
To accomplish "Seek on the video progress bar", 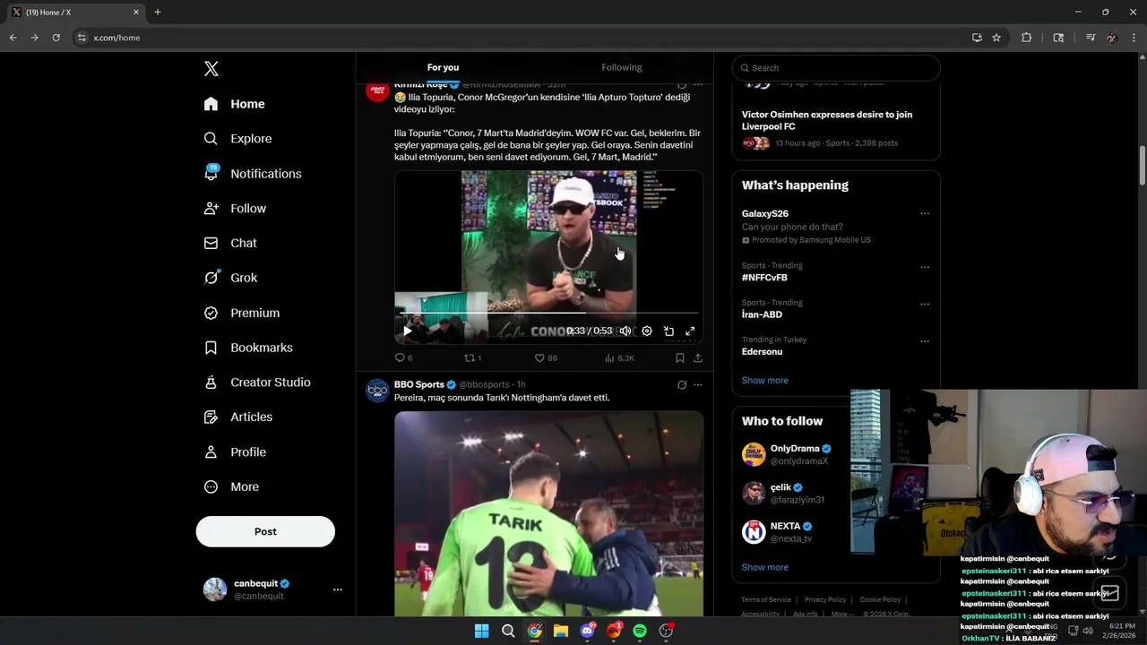I will click(548, 314).
